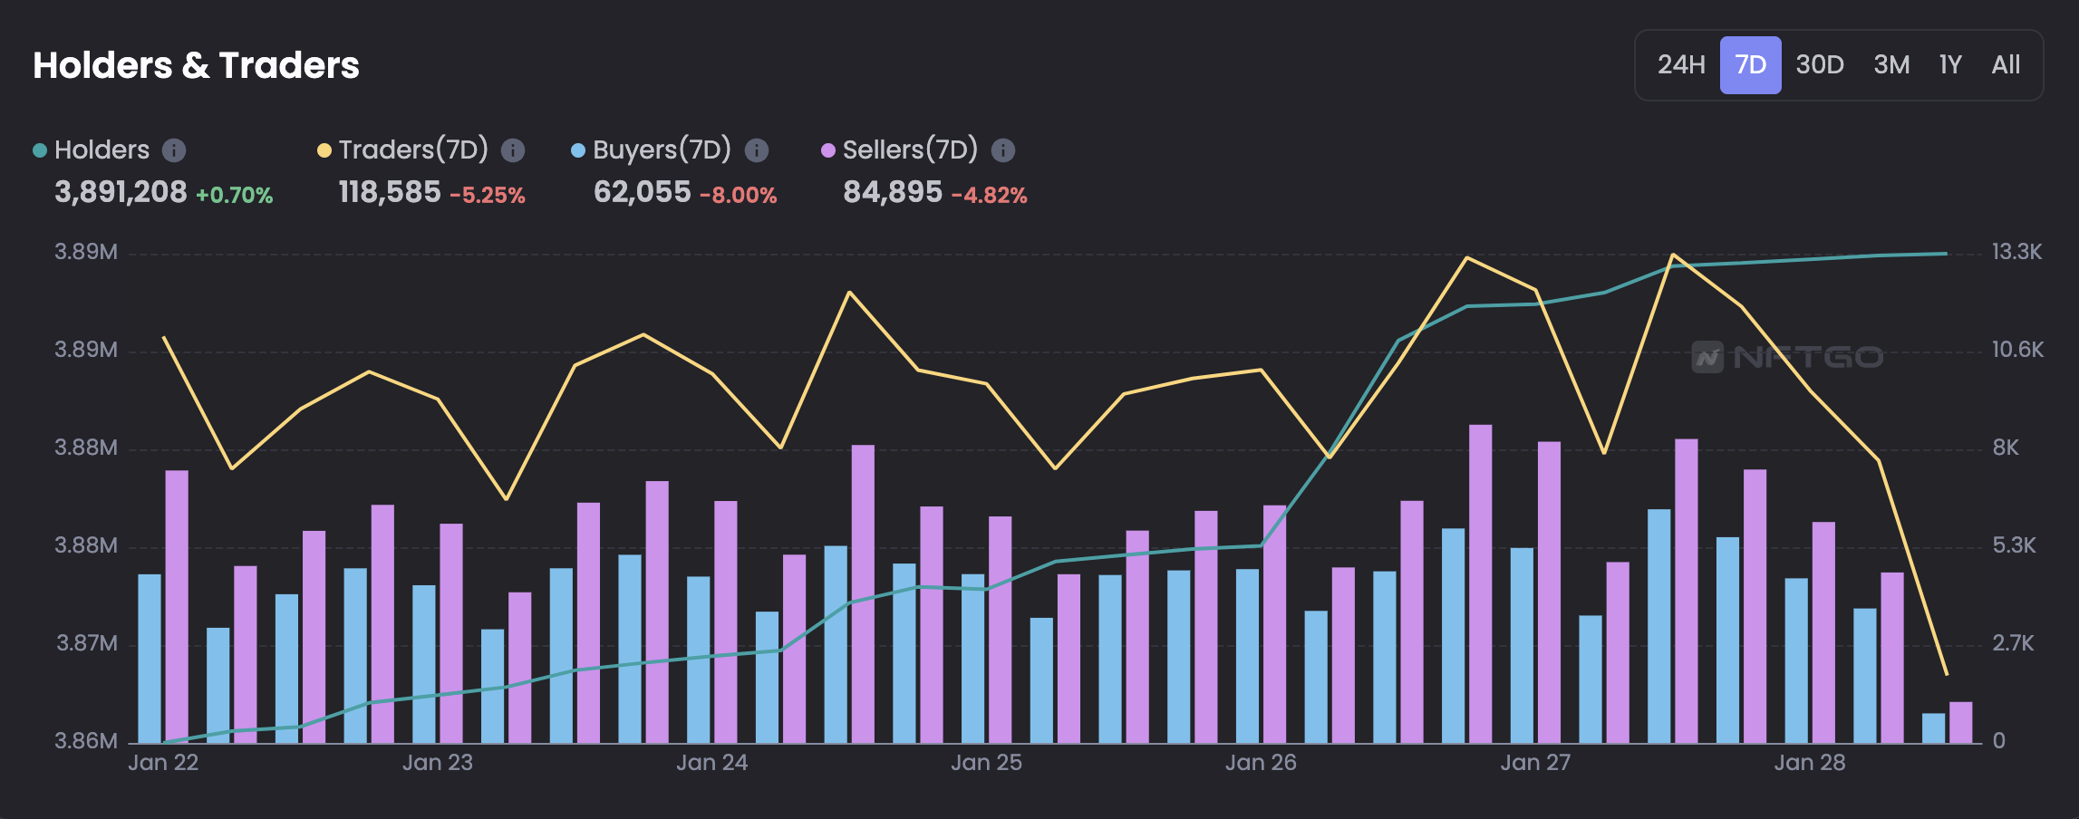Click the 8K right axis label
This screenshot has height=819, width=2079.
[2006, 448]
